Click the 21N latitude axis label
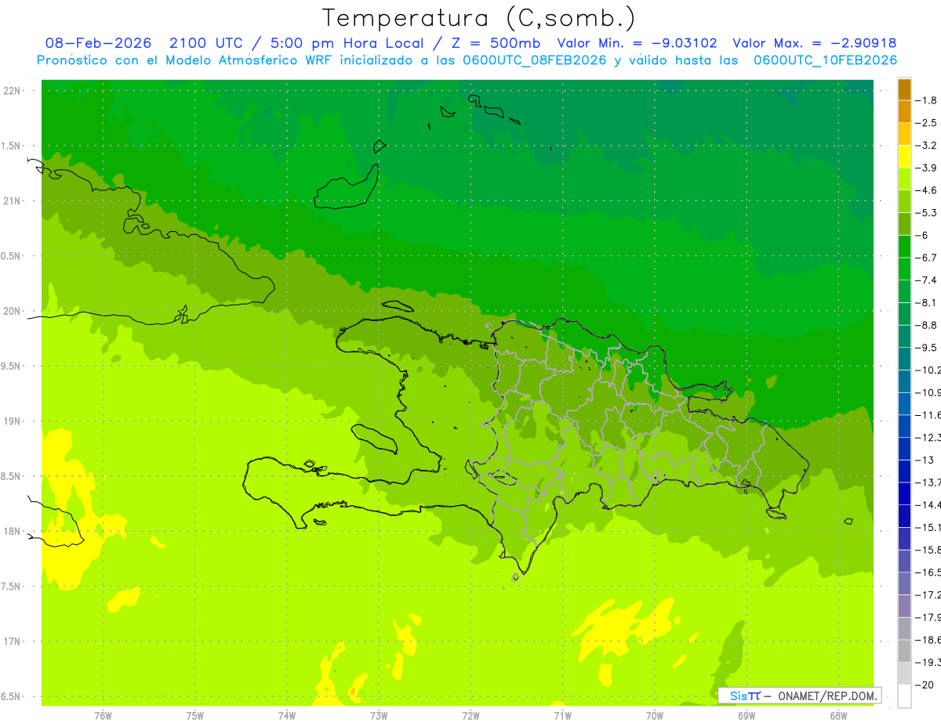The image size is (941, 726). pyautogui.click(x=13, y=200)
